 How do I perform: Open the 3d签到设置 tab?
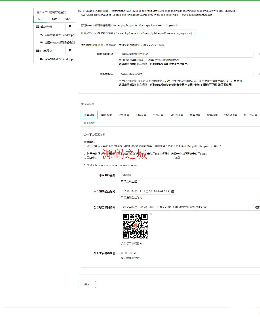(176, 115)
